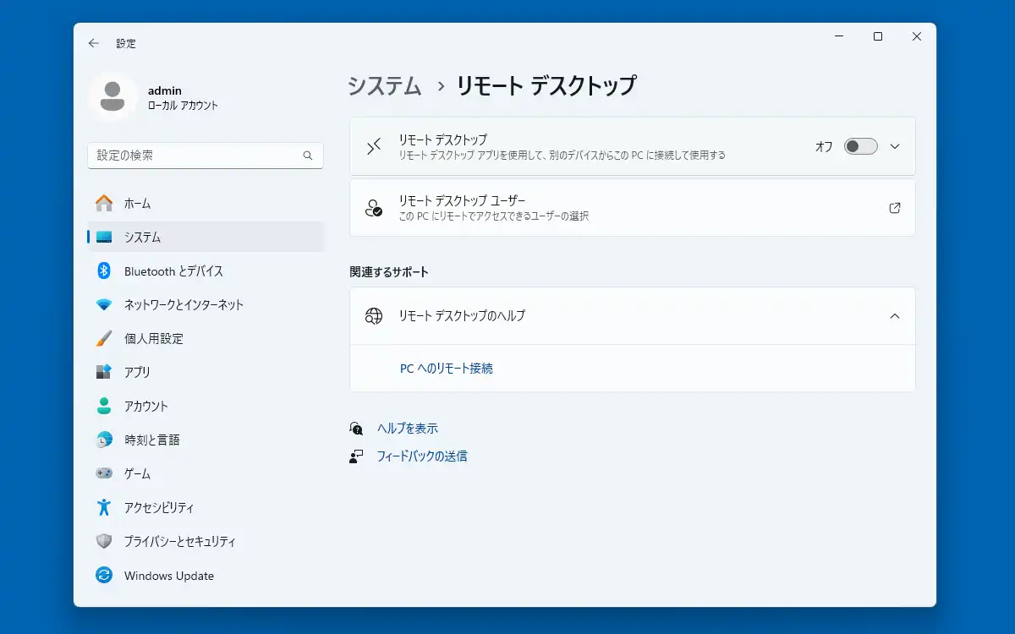Click the admin profile avatar
Viewport: 1015px width, 634px height.
[112, 97]
